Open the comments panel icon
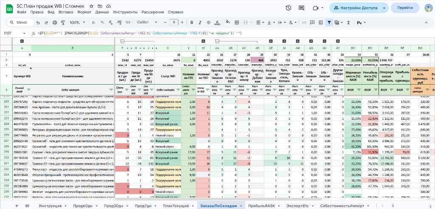This screenshot has width=435, height=209. pos(302,8)
